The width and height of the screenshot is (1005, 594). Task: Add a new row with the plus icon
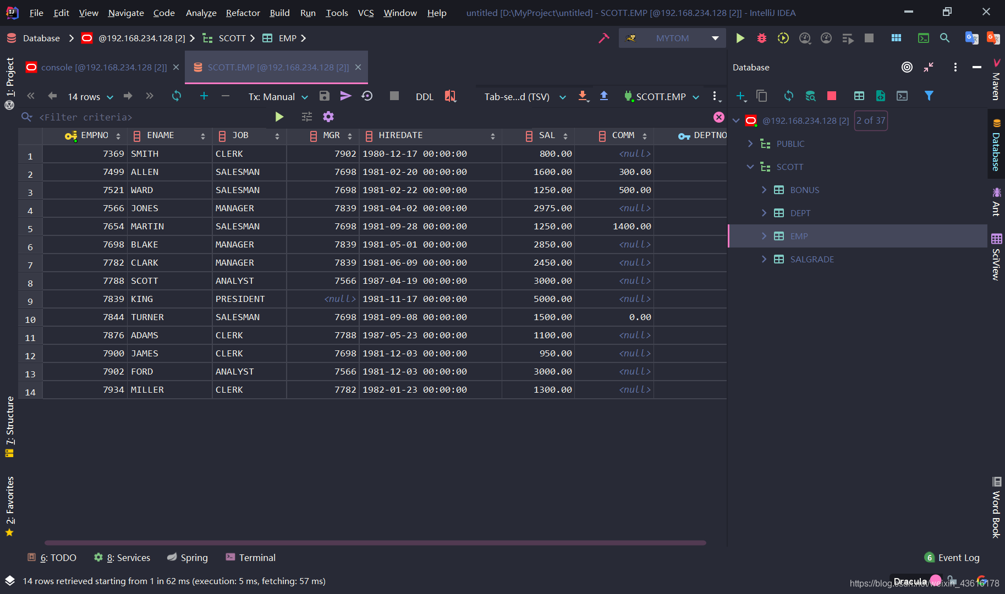pyautogui.click(x=204, y=96)
